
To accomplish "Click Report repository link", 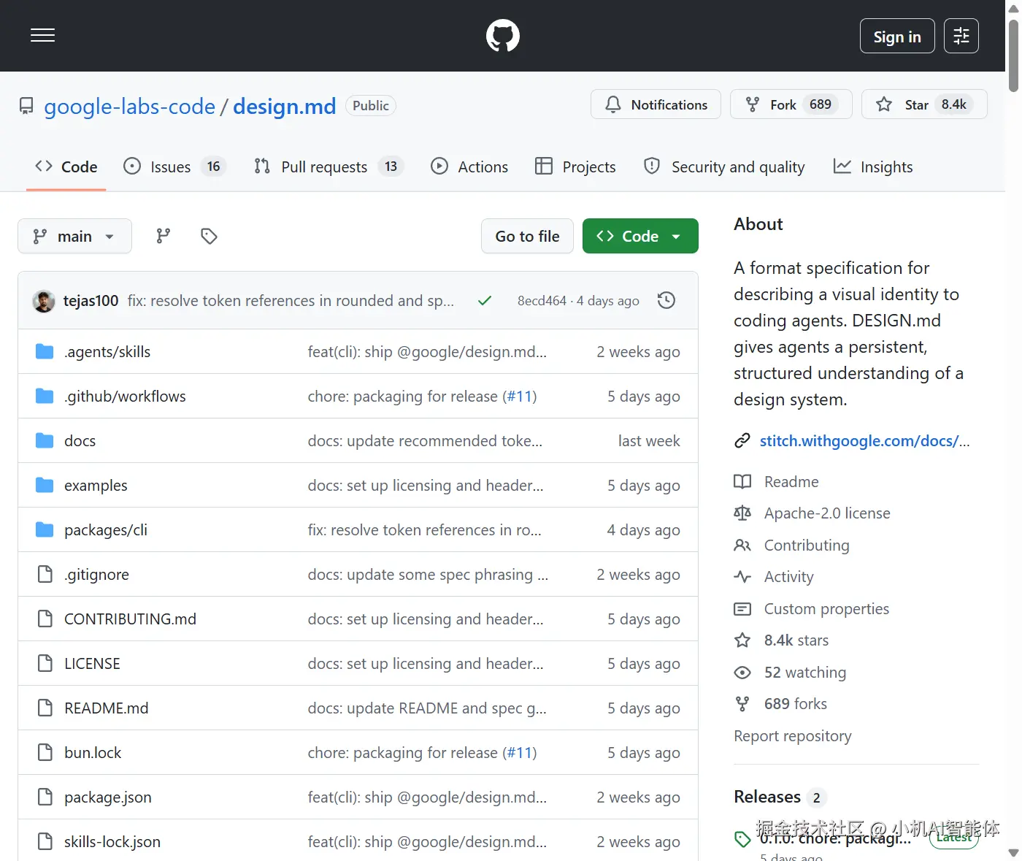I will pyautogui.click(x=793, y=736).
